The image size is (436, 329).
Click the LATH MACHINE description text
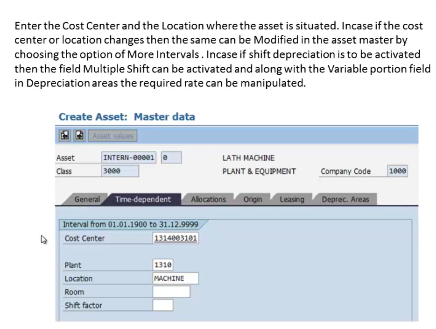click(x=248, y=158)
